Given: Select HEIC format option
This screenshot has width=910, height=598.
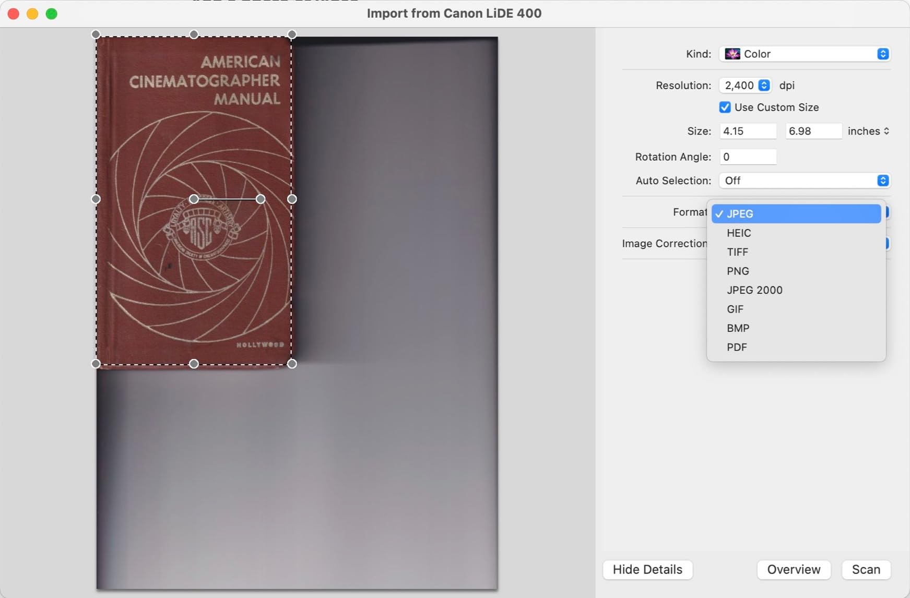Looking at the screenshot, I should click(739, 233).
